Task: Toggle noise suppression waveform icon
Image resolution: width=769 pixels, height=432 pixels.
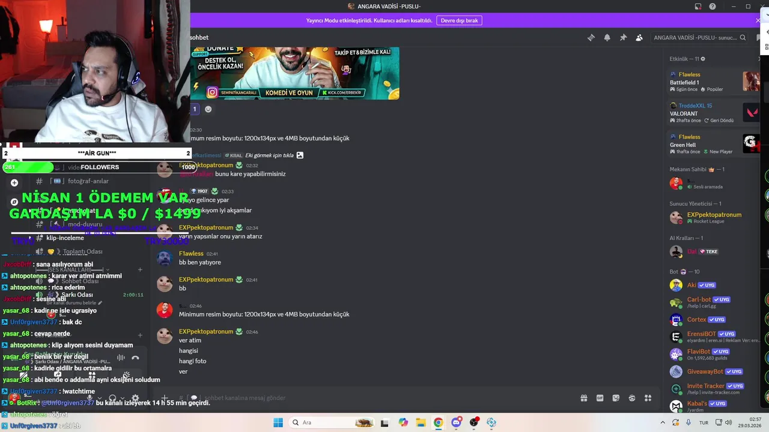Action: click(121, 358)
